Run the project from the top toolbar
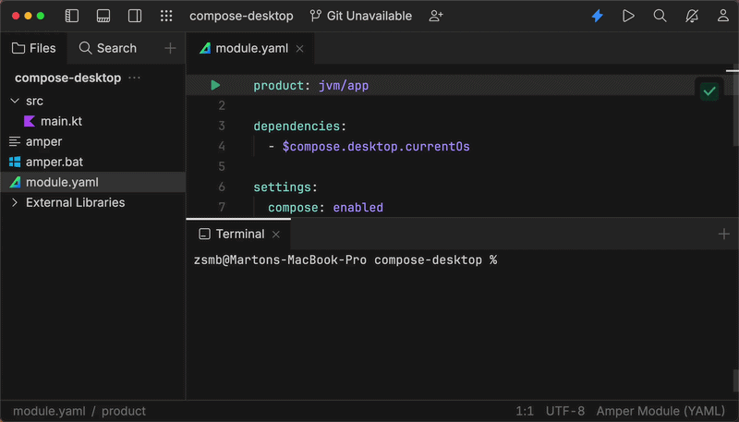The width and height of the screenshot is (739, 422). pos(628,16)
